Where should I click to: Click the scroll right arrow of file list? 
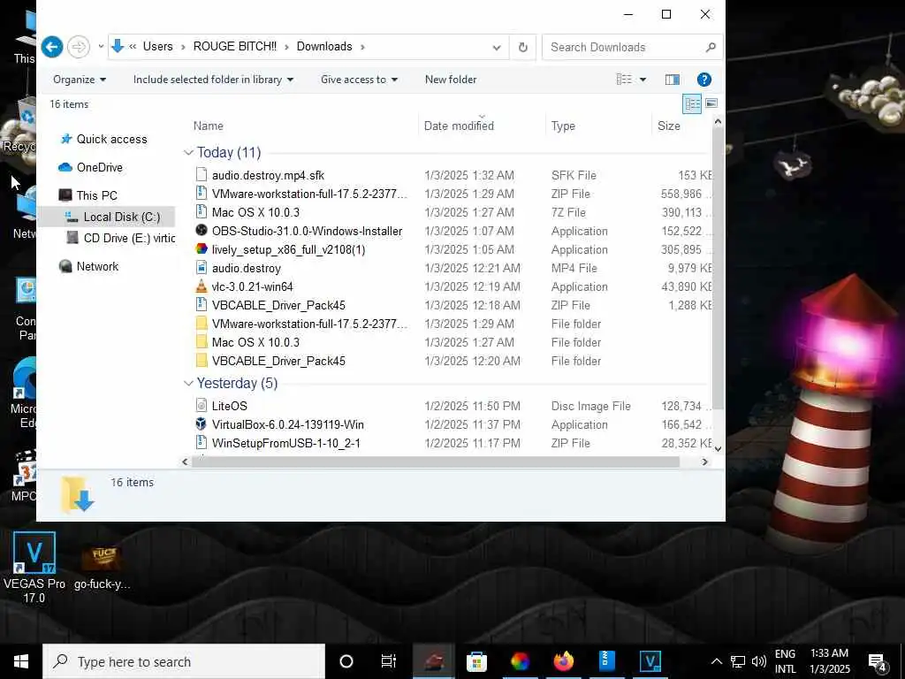[704, 462]
